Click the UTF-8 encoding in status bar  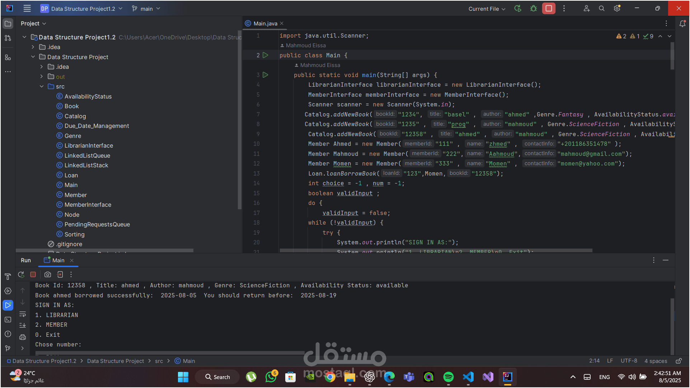(629, 361)
